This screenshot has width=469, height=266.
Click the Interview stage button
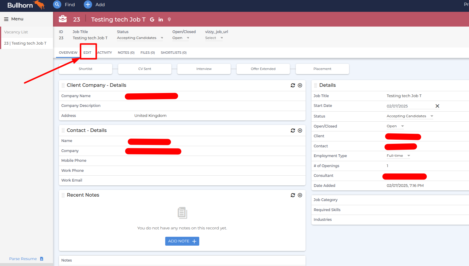pos(204,69)
